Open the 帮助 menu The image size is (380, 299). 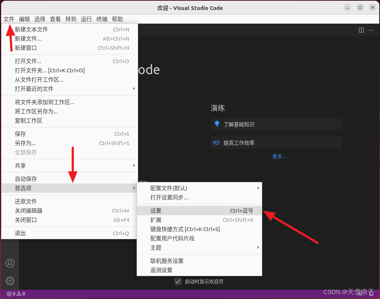(x=117, y=19)
